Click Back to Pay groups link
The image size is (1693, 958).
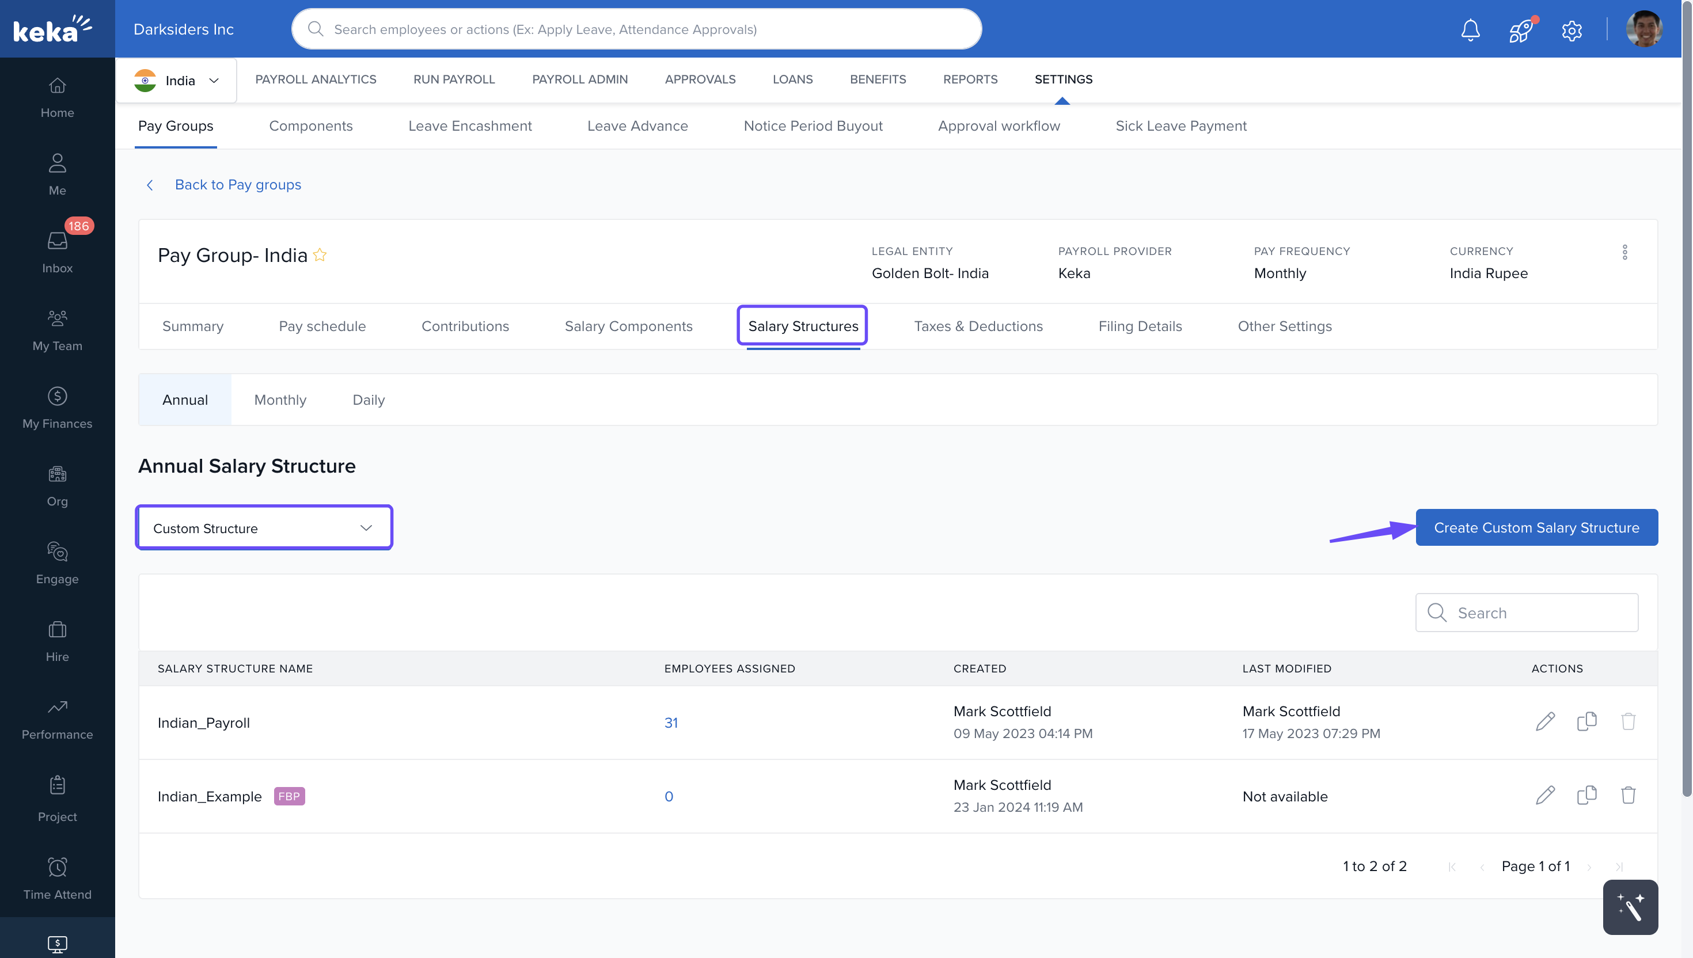coord(237,185)
